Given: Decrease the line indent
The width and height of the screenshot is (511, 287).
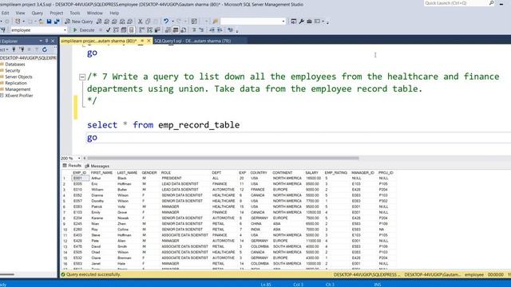Looking at the screenshot, I should [x=212, y=30].
